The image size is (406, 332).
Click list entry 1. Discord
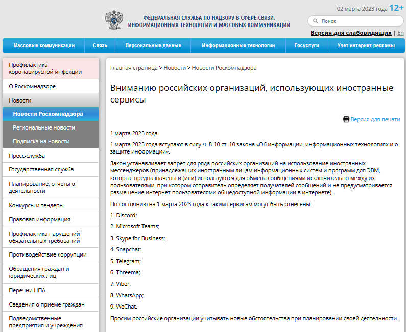pos(124,215)
